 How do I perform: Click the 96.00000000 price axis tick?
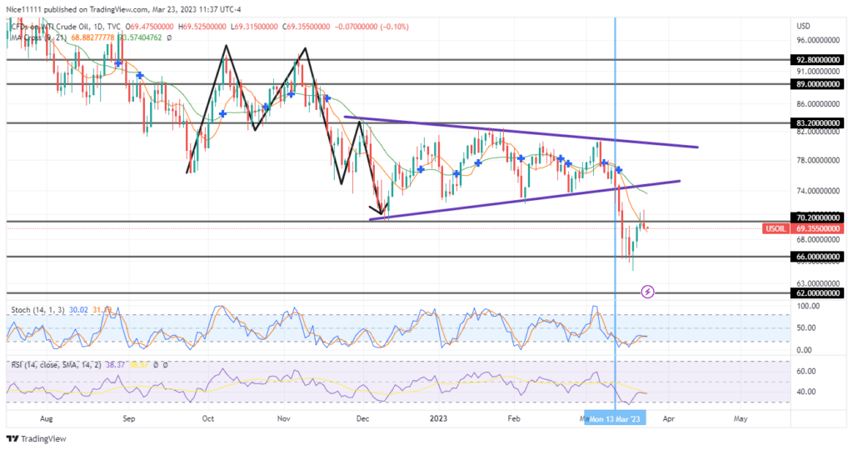pyautogui.click(x=818, y=40)
